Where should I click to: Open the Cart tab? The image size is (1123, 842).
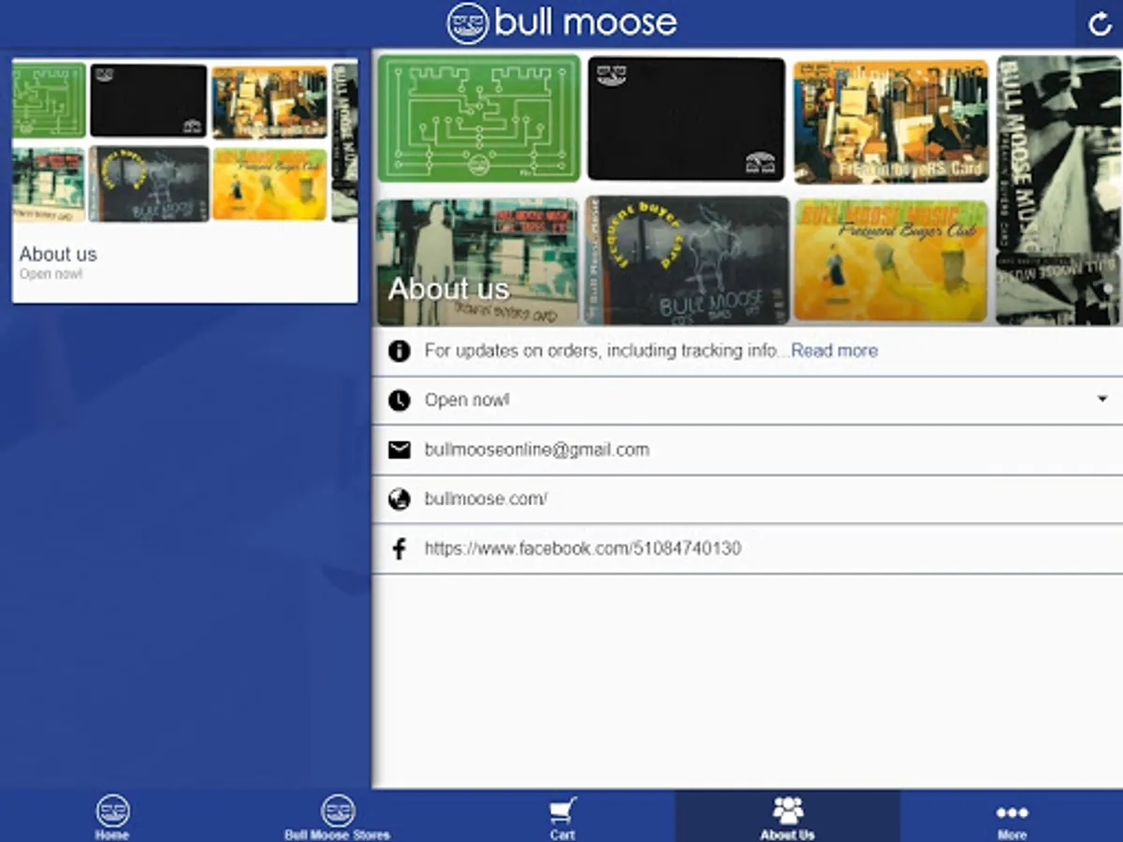point(562,816)
